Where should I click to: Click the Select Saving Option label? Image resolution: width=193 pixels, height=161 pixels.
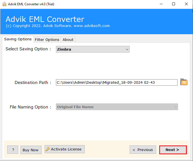[28, 49]
